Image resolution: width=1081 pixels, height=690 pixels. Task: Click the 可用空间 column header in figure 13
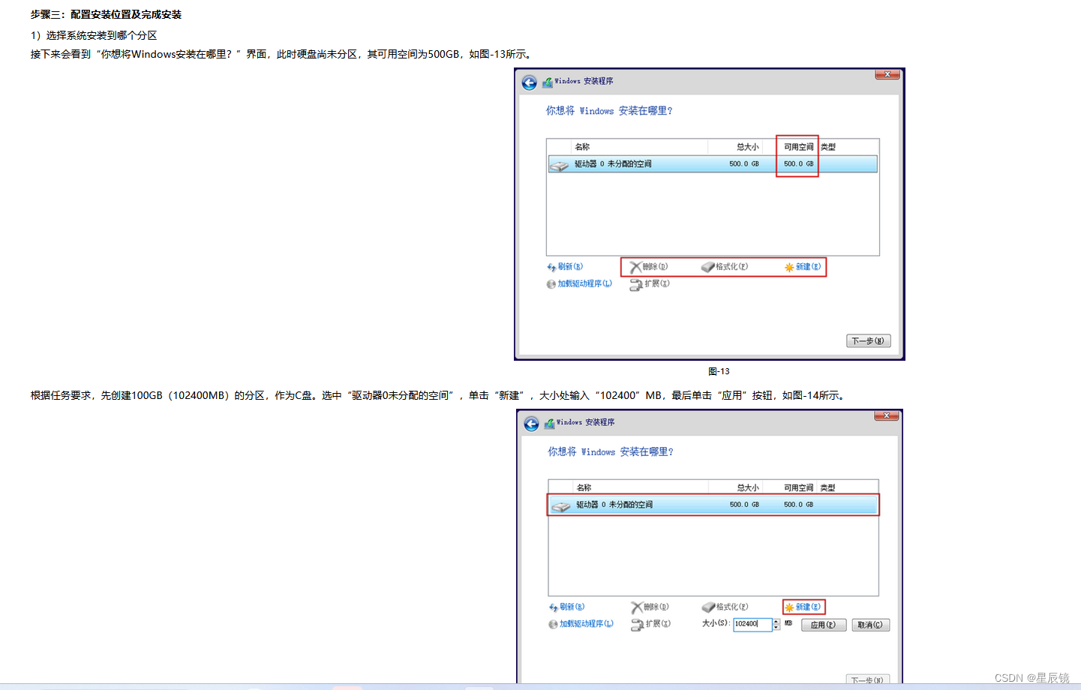coord(799,147)
